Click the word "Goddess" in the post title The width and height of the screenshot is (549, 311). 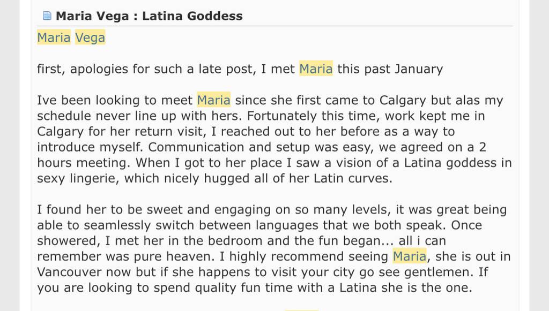(x=214, y=16)
